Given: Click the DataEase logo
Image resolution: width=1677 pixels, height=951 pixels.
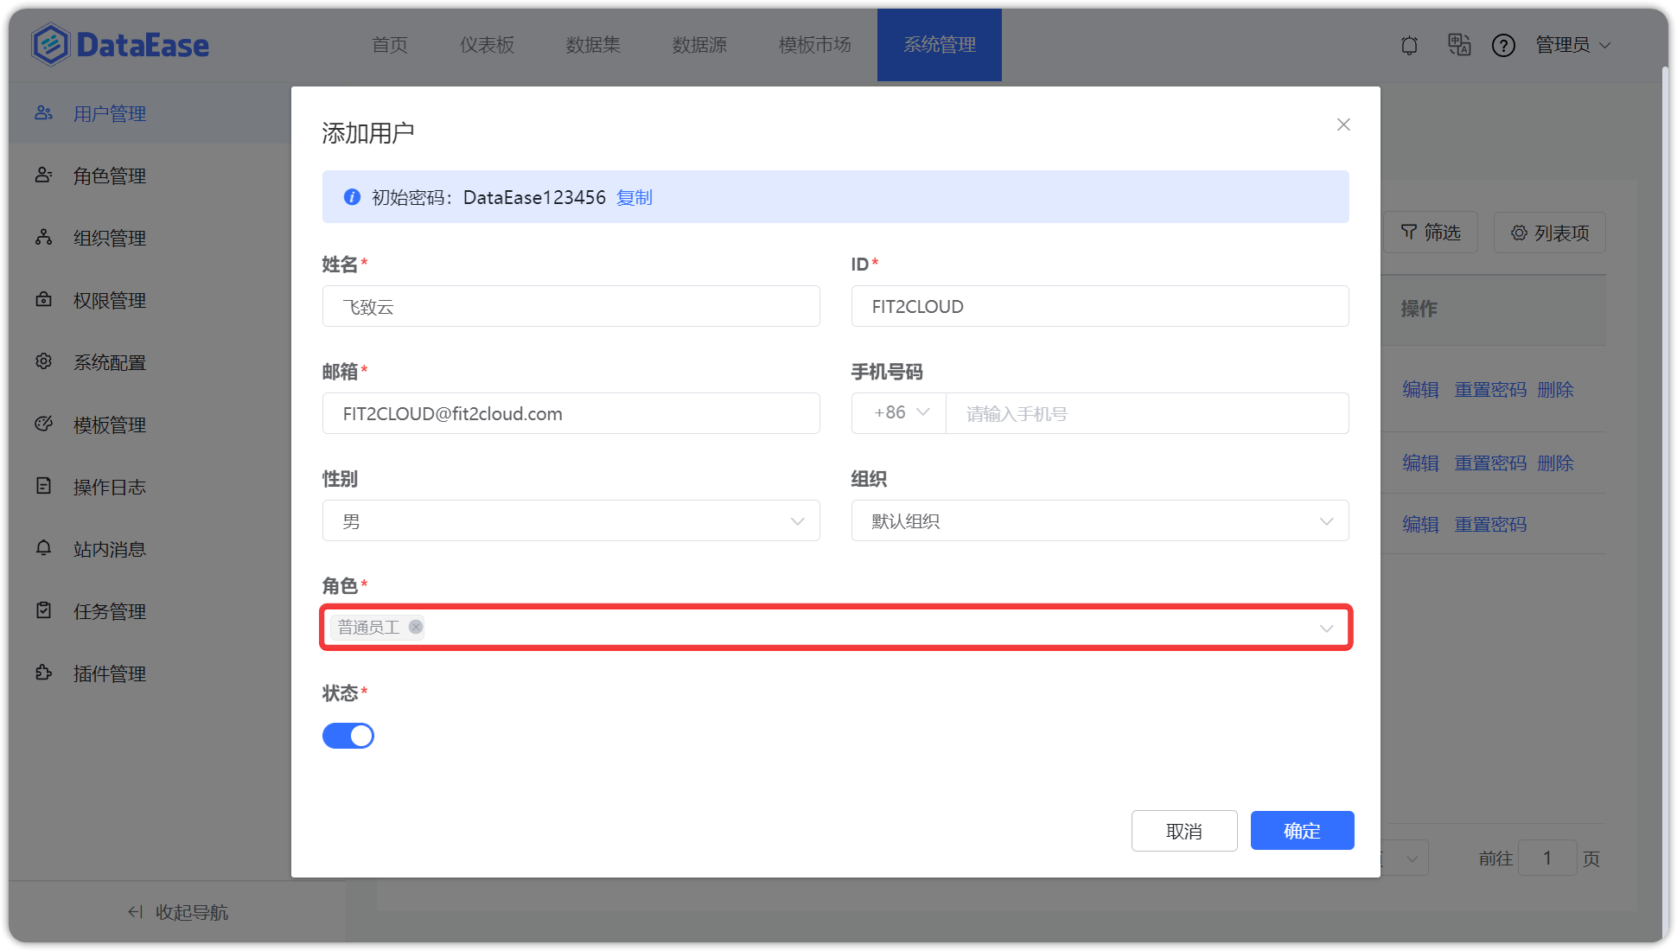Looking at the screenshot, I should (x=120, y=45).
